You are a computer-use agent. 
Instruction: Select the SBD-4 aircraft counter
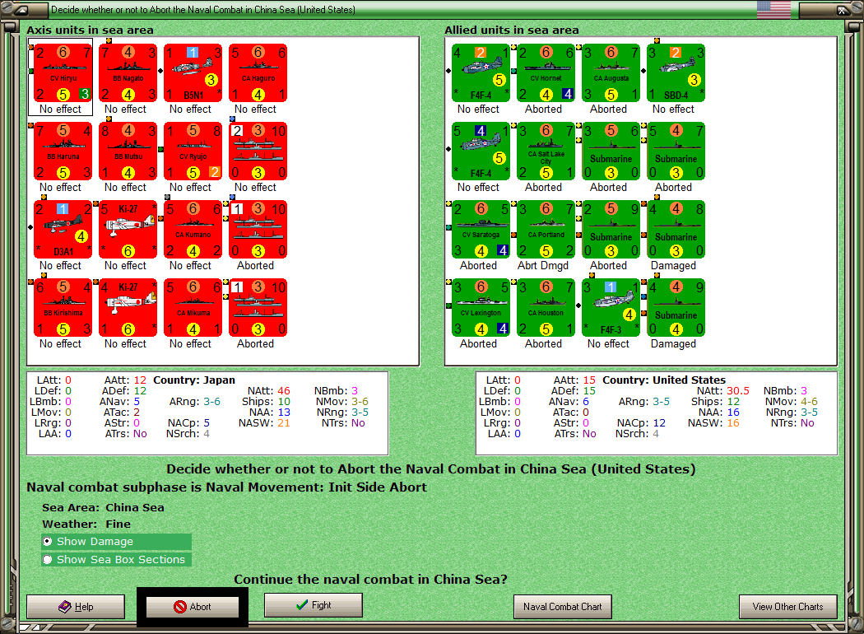pos(676,72)
